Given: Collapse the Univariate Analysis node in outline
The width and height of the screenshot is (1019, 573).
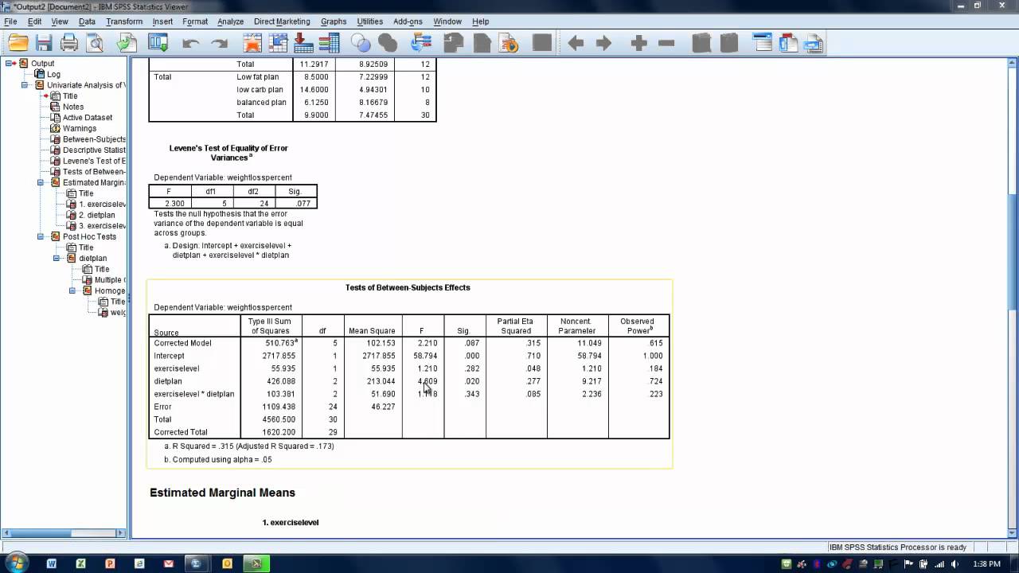Looking at the screenshot, I should click(x=25, y=85).
